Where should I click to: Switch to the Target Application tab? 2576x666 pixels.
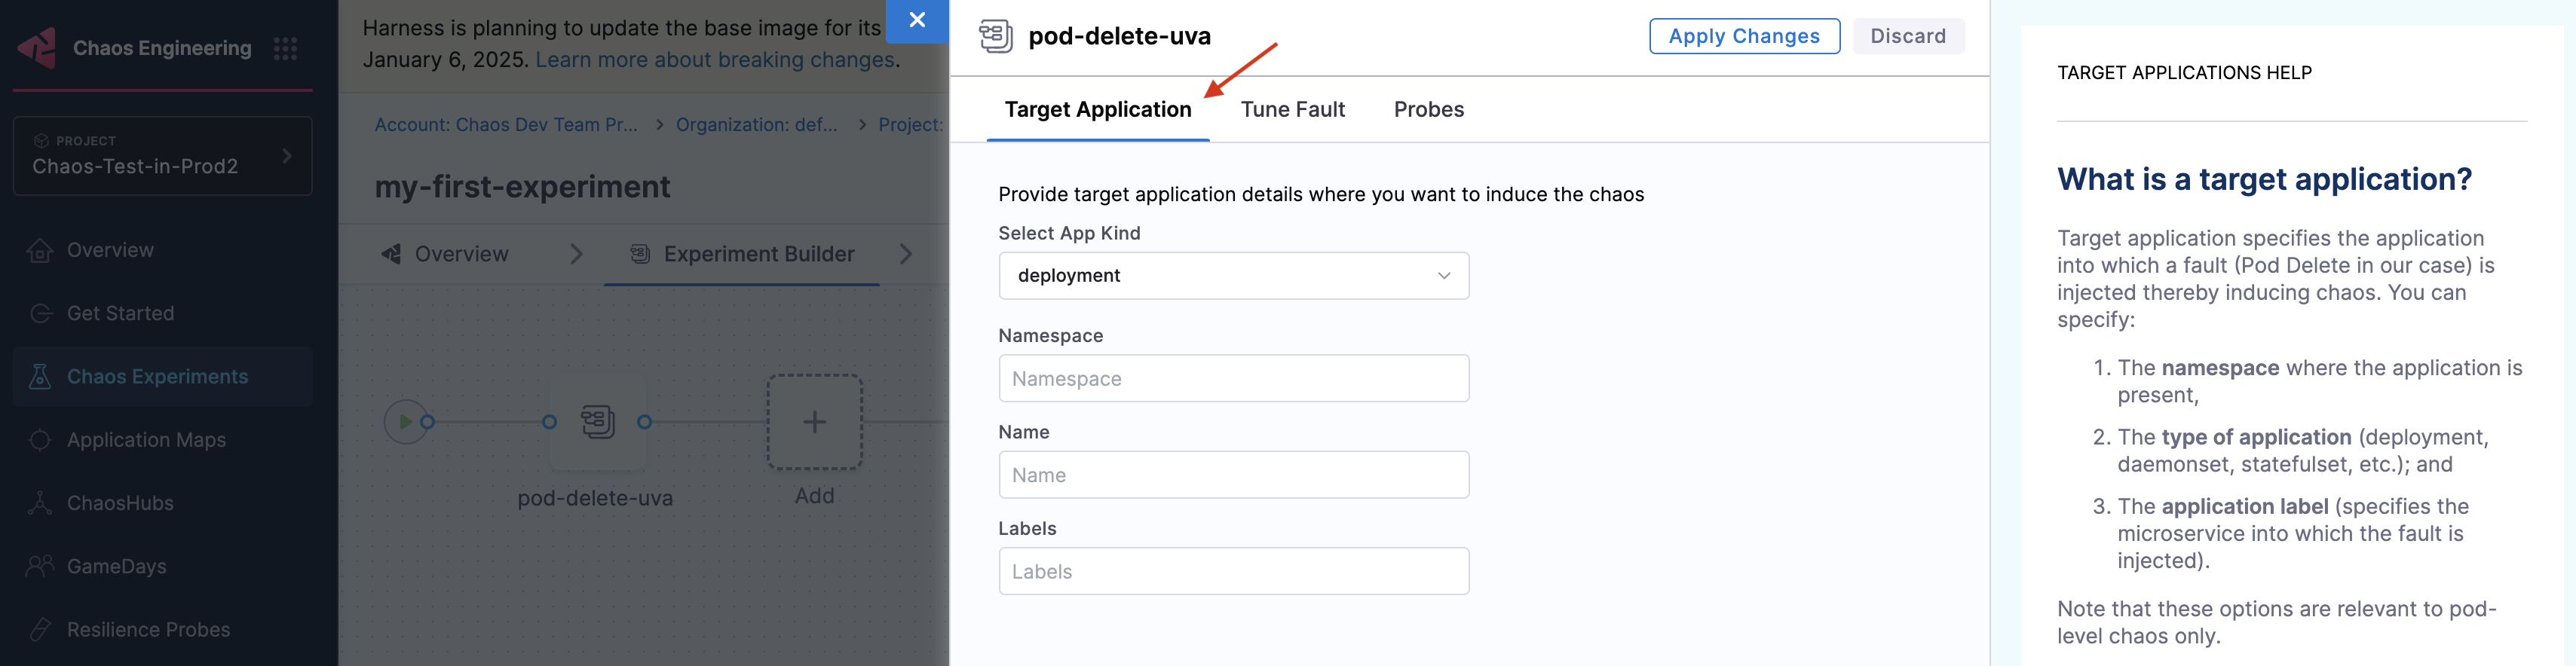point(1097,109)
